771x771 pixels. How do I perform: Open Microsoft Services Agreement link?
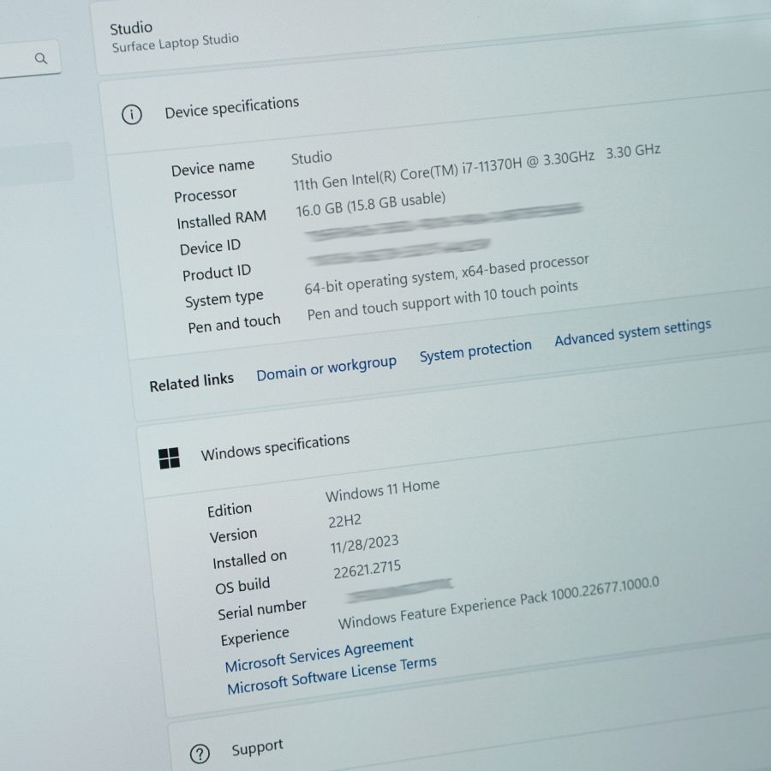coord(320,654)
